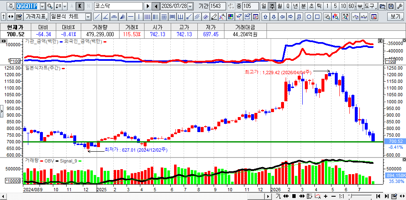Click the 기간 1543 period input field
406x200 pixels.
pos(217,6)
